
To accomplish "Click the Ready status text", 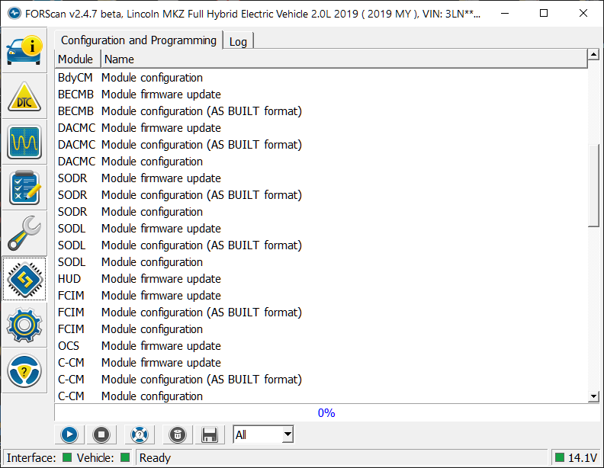I will click(155, 457).
